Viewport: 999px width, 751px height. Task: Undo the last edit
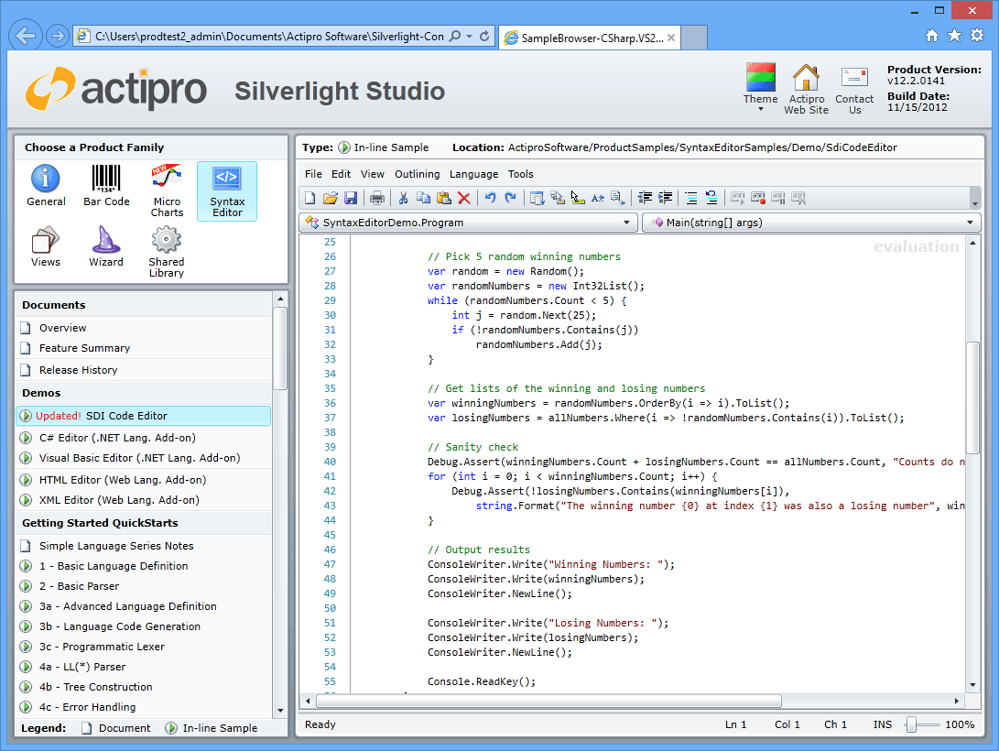click(x=490, y=198)
